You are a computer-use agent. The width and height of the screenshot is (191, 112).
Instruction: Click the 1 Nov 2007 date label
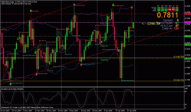(x=28, y=111)
